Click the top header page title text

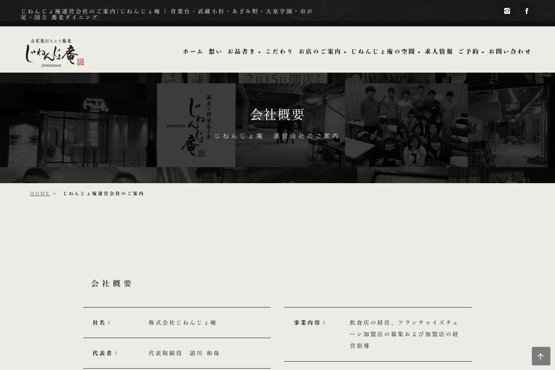pyautogui.click(x=167, y=14)
